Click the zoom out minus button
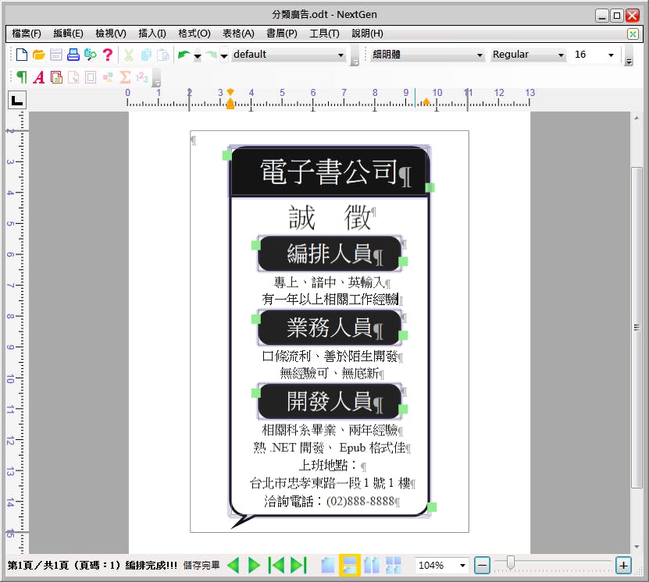649x582 pixels. (483, 565)
